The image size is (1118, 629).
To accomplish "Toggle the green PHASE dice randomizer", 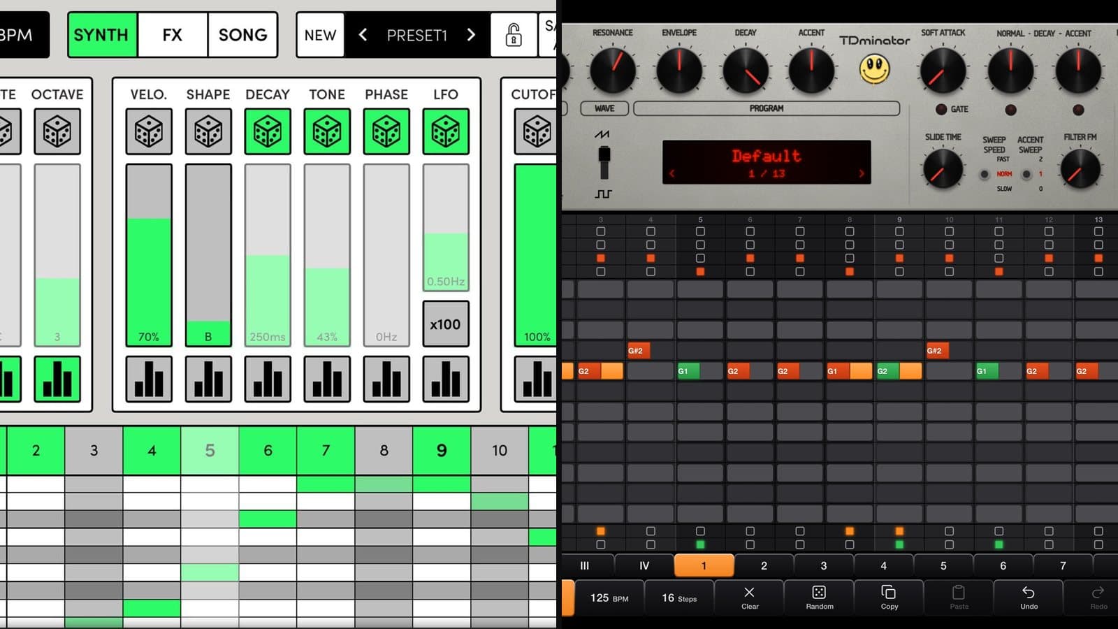I will coord(386,131).
